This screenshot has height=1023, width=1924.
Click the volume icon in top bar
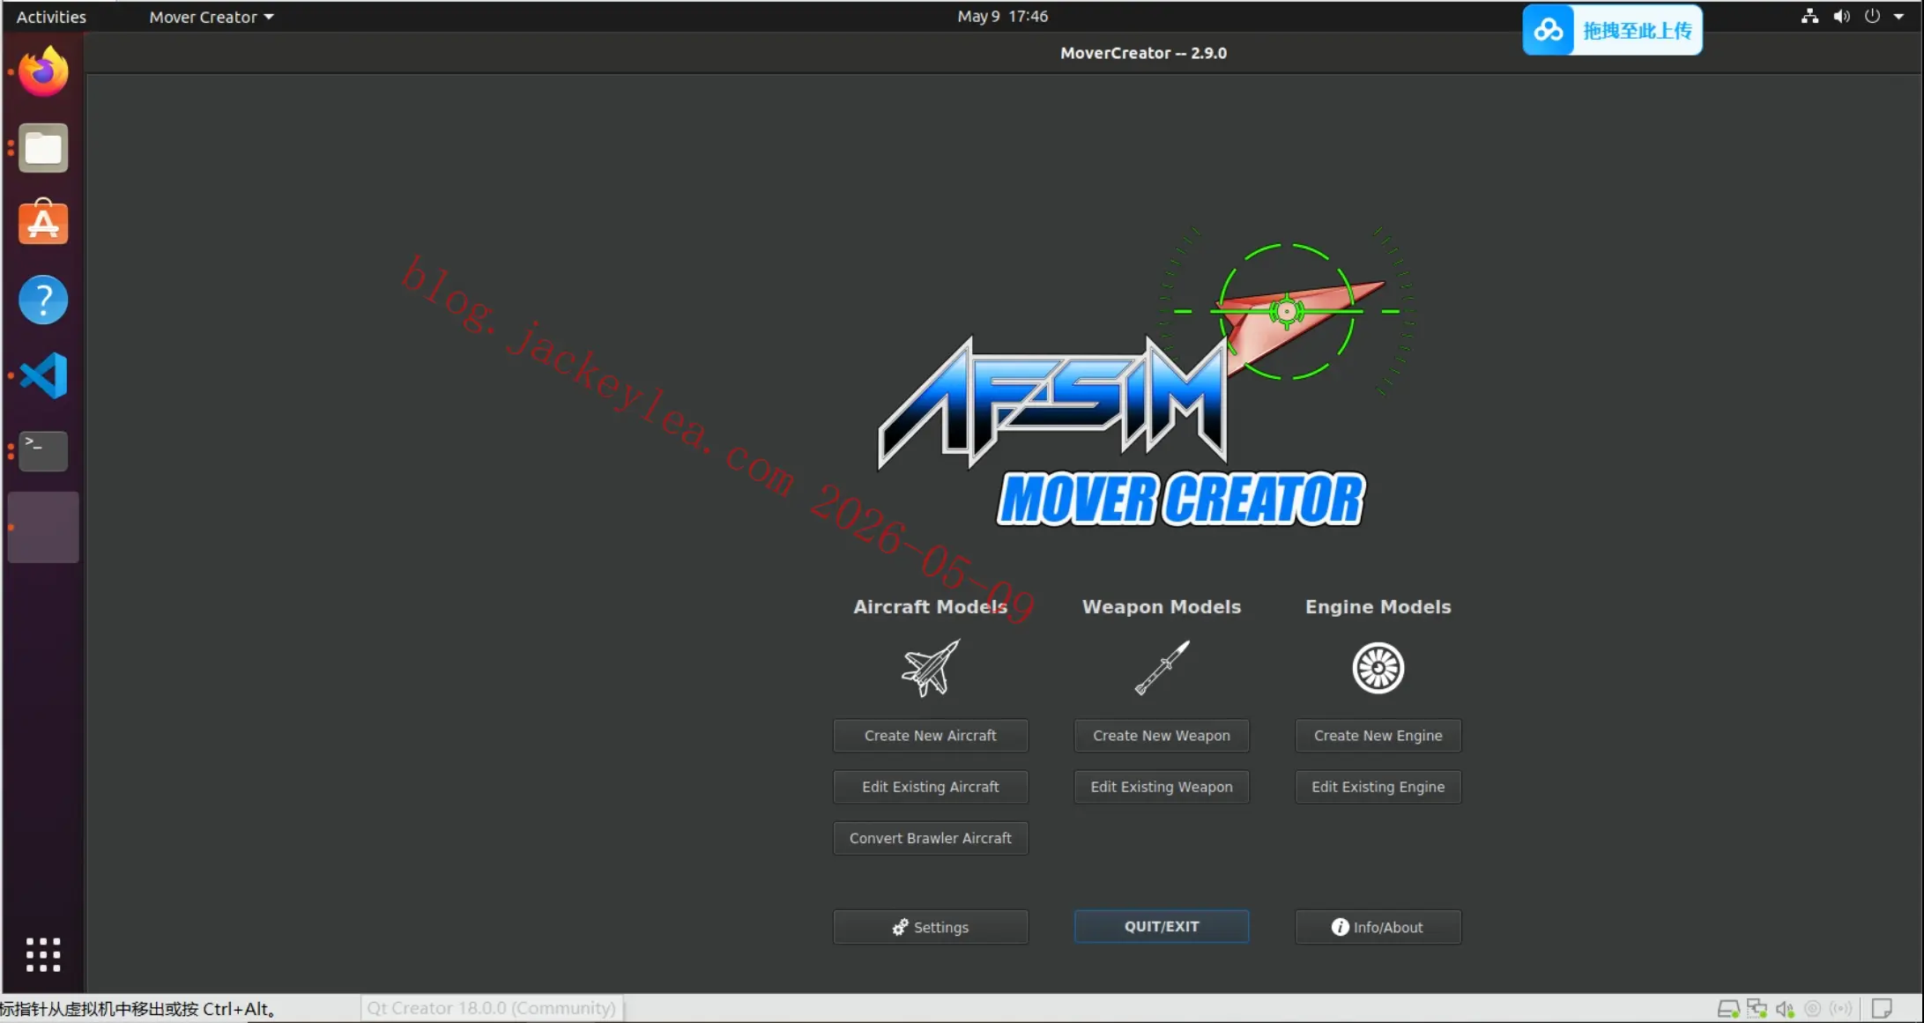(1841, 16)
